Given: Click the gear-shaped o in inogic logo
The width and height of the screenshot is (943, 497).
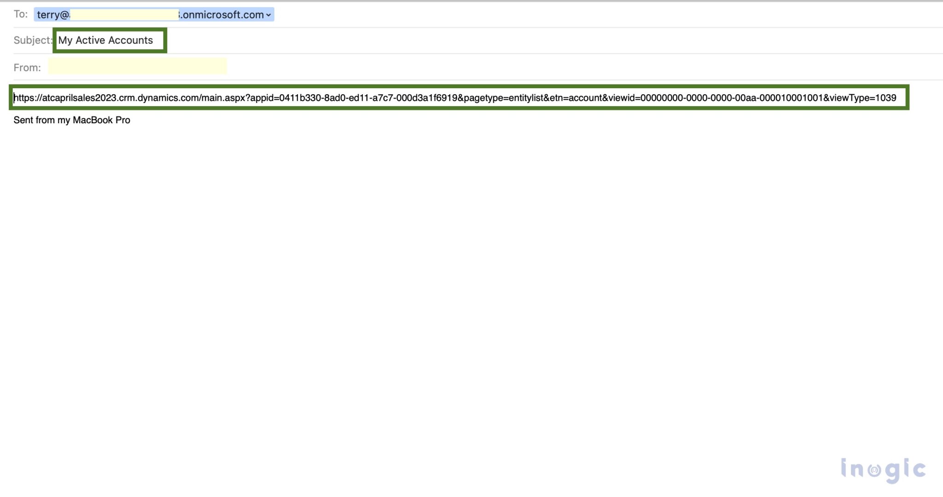Looking at the screenshot, I should [874, 470].
